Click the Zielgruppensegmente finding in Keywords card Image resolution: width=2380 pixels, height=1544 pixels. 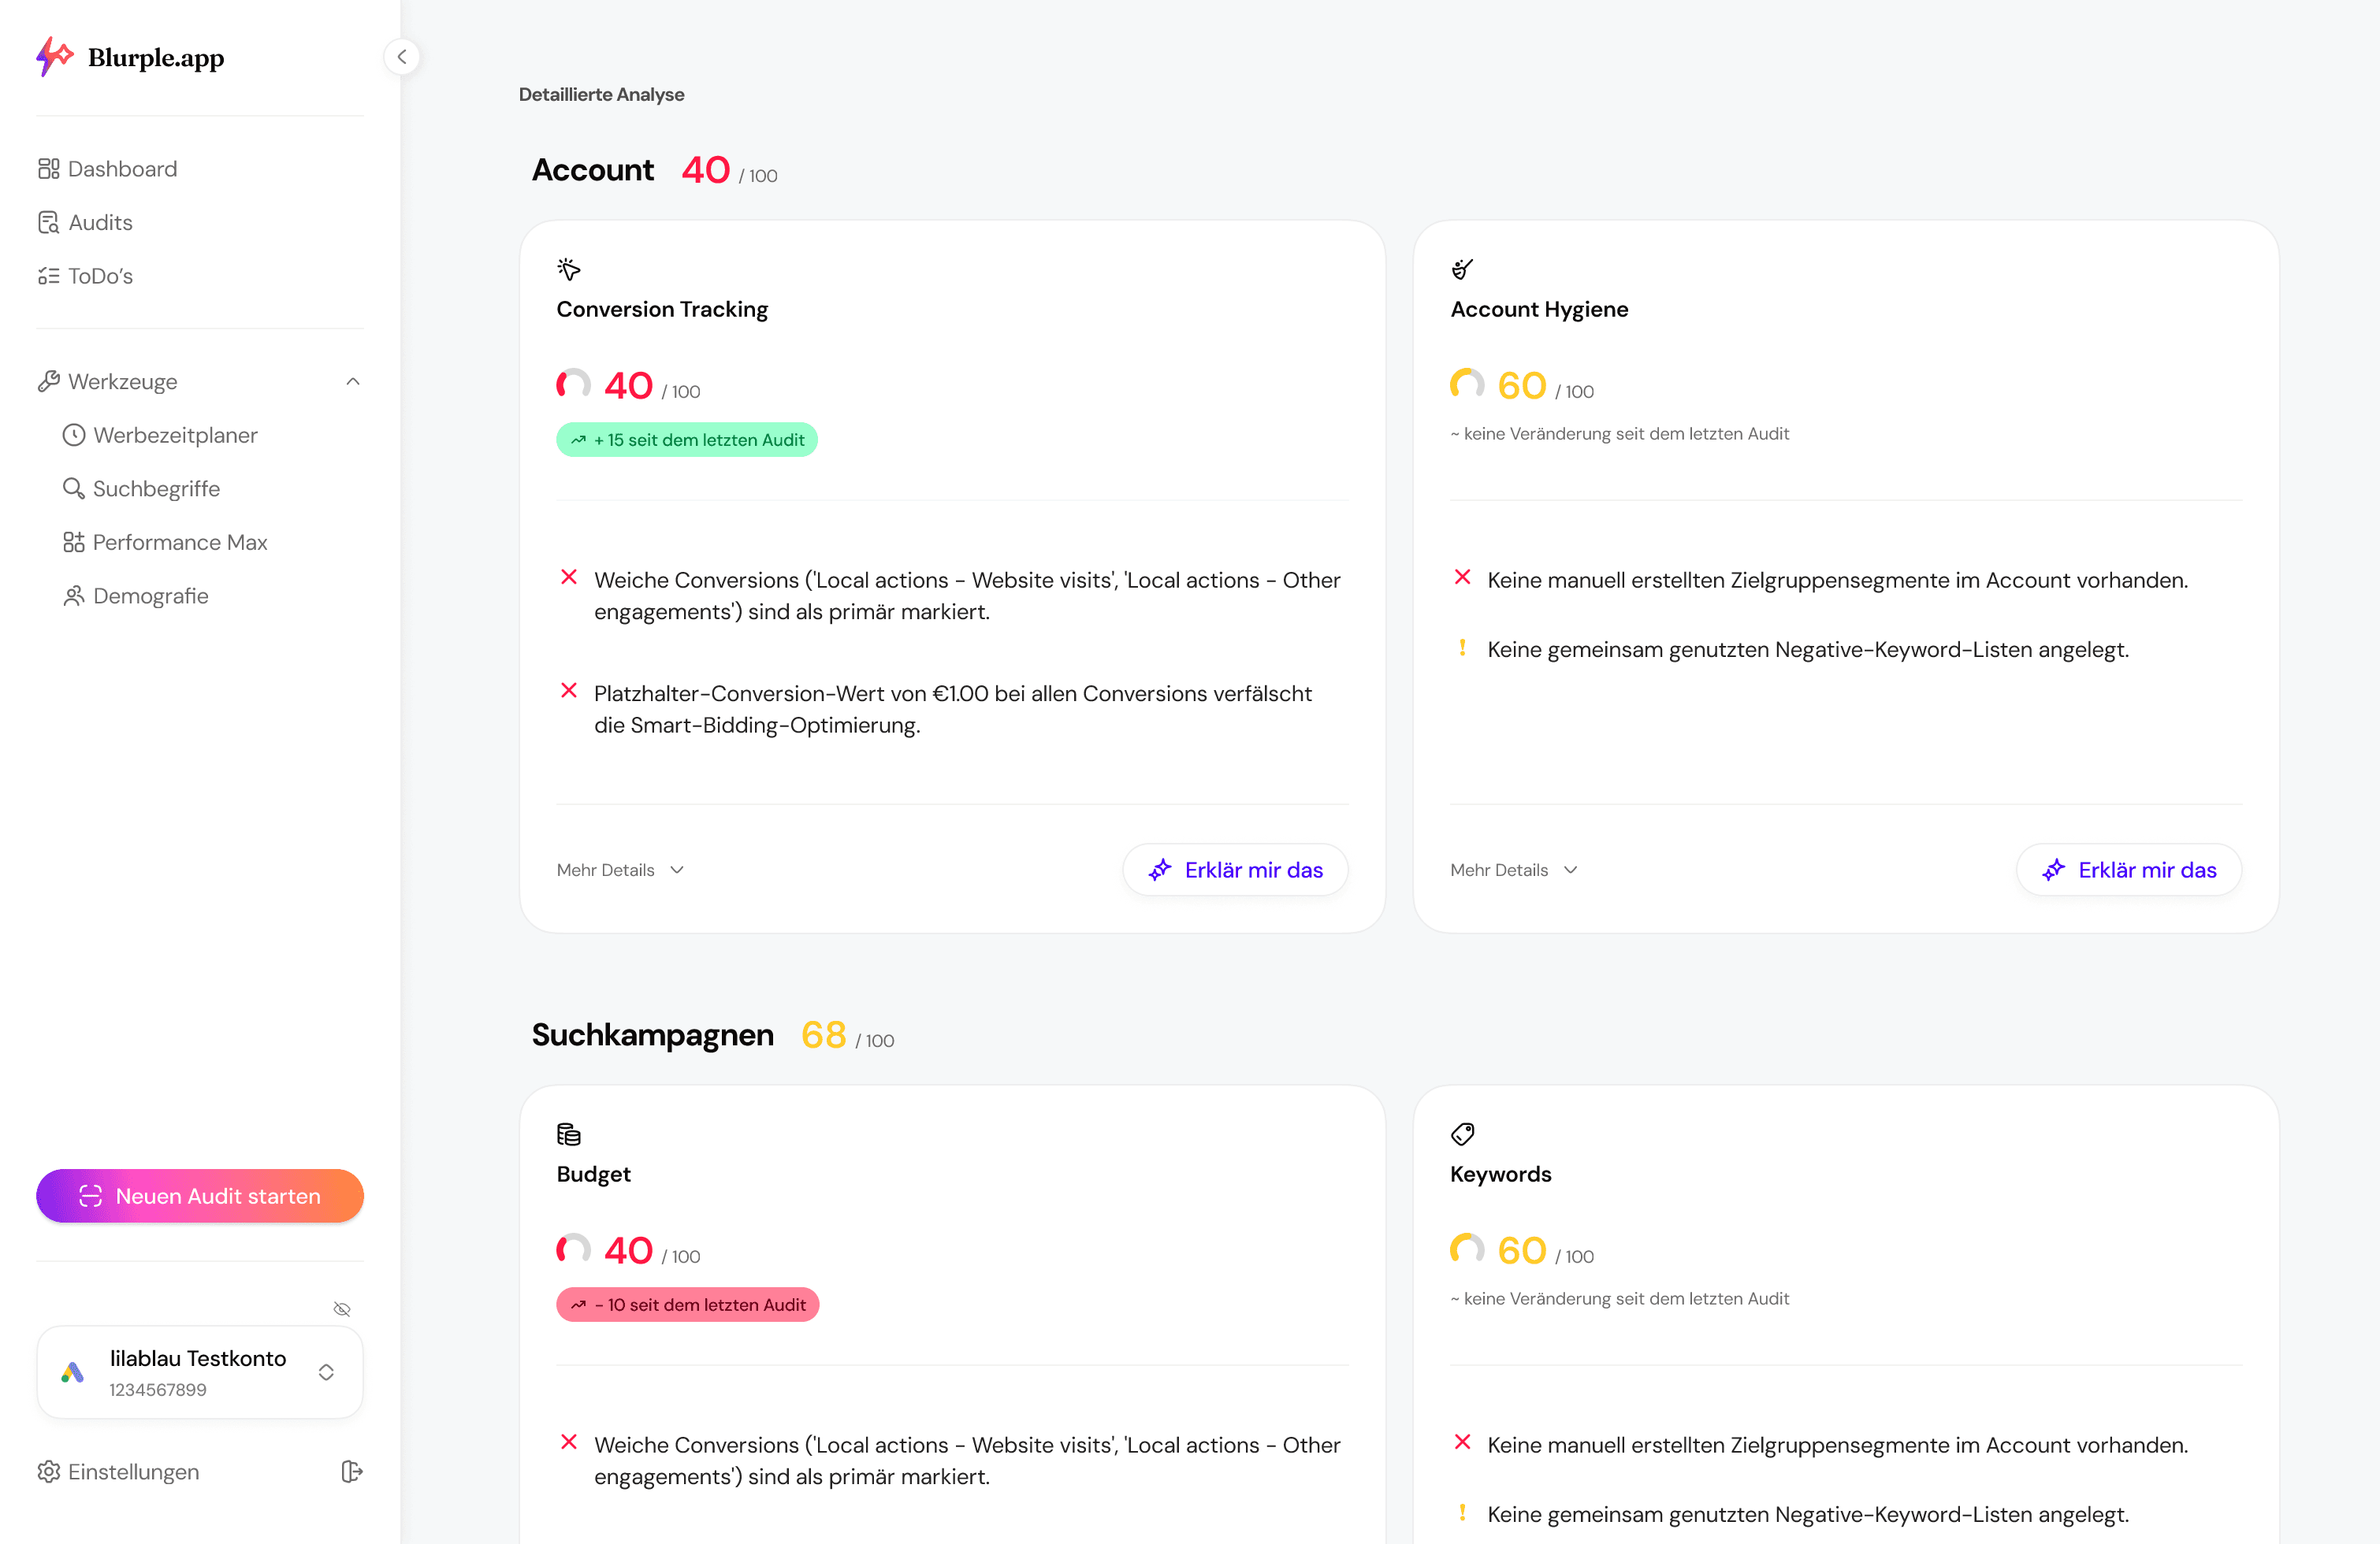coord(1838,1446)
